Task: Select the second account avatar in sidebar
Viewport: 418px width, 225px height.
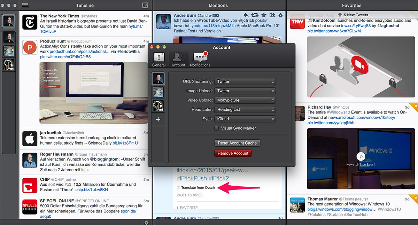Action: (x=9, y=37)
